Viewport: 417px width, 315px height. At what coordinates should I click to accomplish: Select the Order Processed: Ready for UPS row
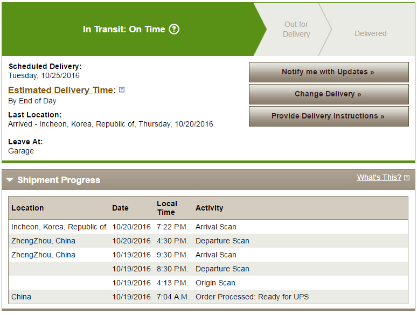(208, 297)
